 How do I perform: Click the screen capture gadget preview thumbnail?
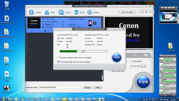[168, 17]
